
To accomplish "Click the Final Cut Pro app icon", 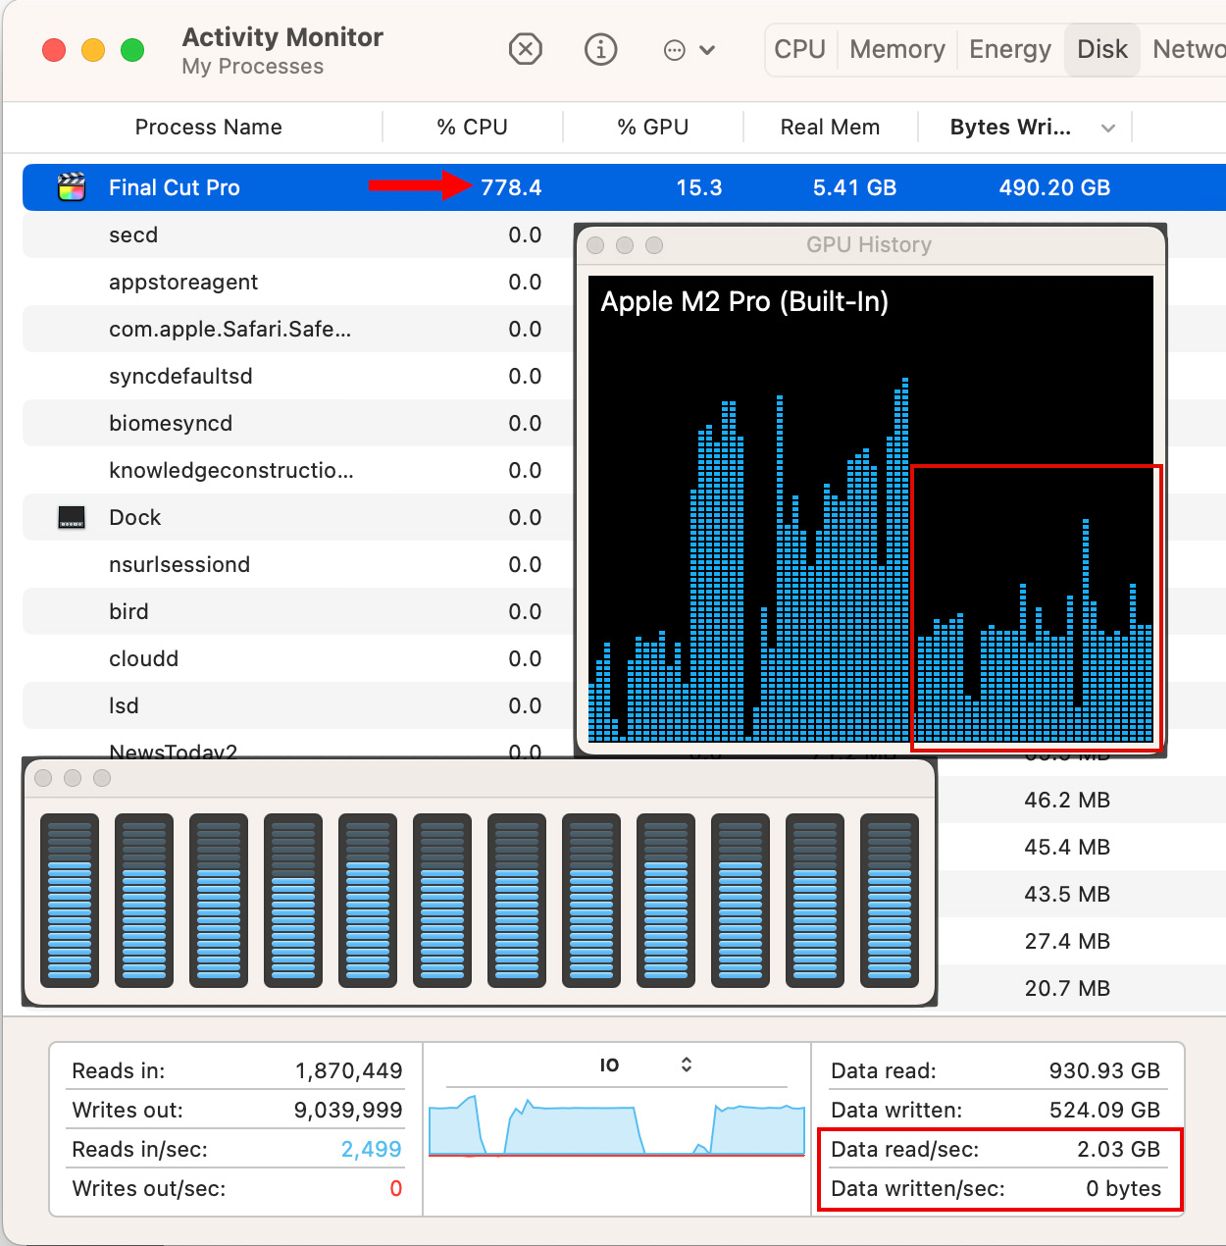I will 72,187.
